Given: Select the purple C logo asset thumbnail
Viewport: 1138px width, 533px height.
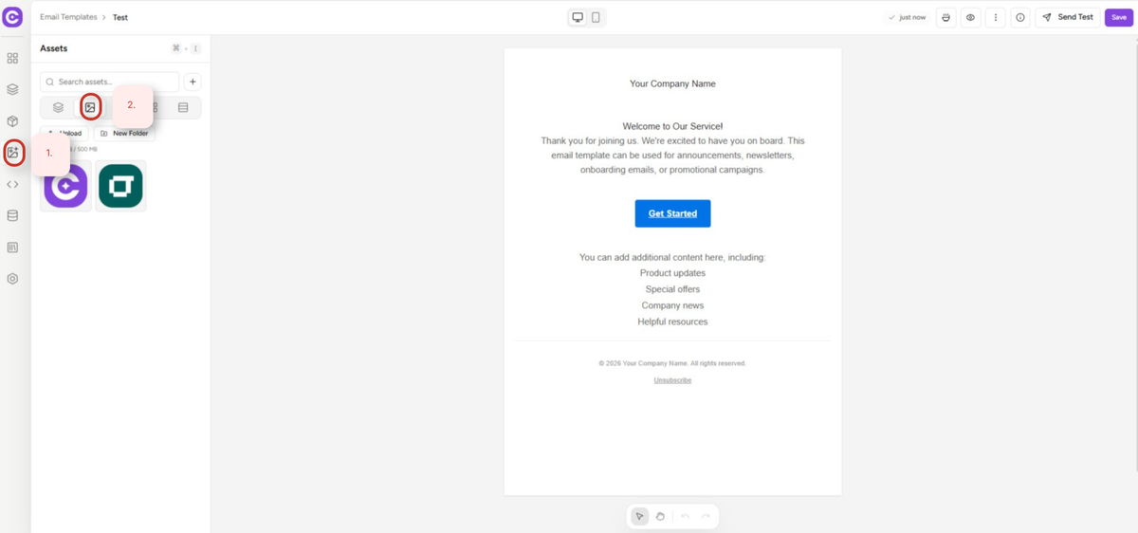Looking at the screenshot, I should 65,186.
